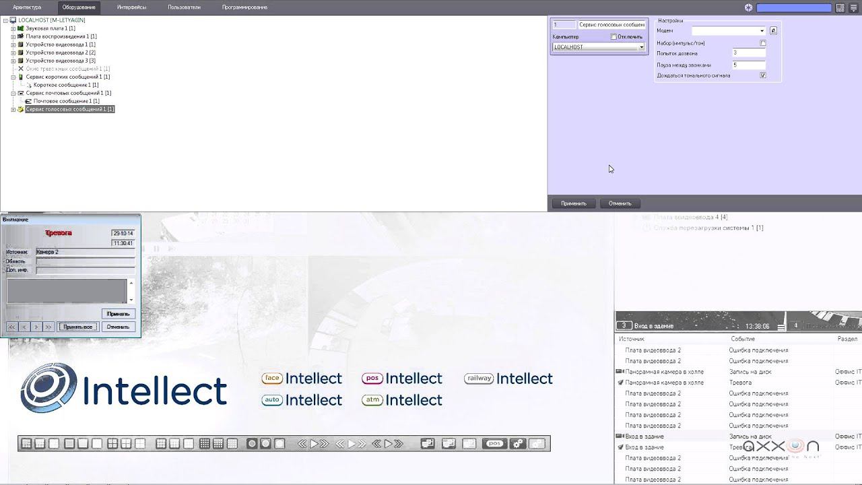Click the Событие column header
The image size is (862, 485).
743,339
